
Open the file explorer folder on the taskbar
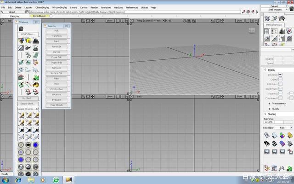pyautogui.click(x=31, y=180)
